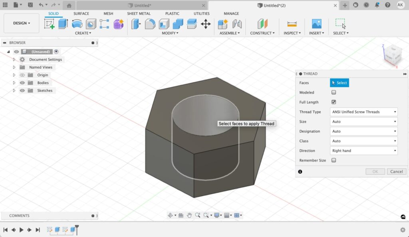Select the Create Sketch tool
The width and height of the screenshot is (409, 237).
pos(50,24)
